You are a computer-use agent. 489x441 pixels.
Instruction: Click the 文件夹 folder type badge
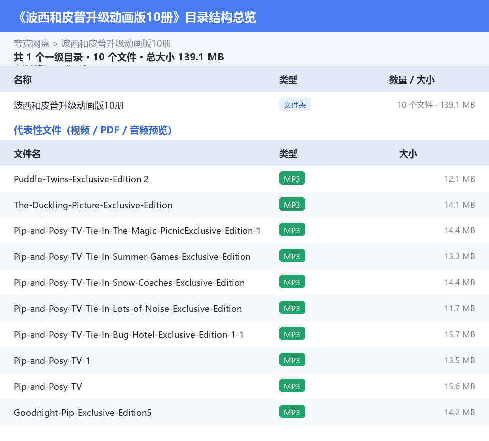pyautogui.click(x=295, y=104)
